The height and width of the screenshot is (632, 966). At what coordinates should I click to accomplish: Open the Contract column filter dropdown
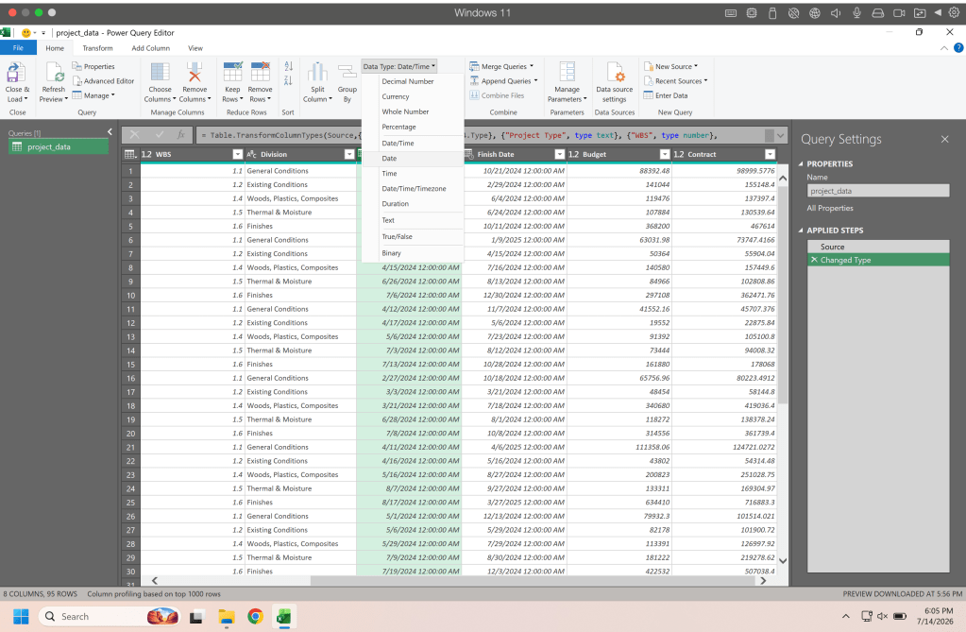click(770, 154)
